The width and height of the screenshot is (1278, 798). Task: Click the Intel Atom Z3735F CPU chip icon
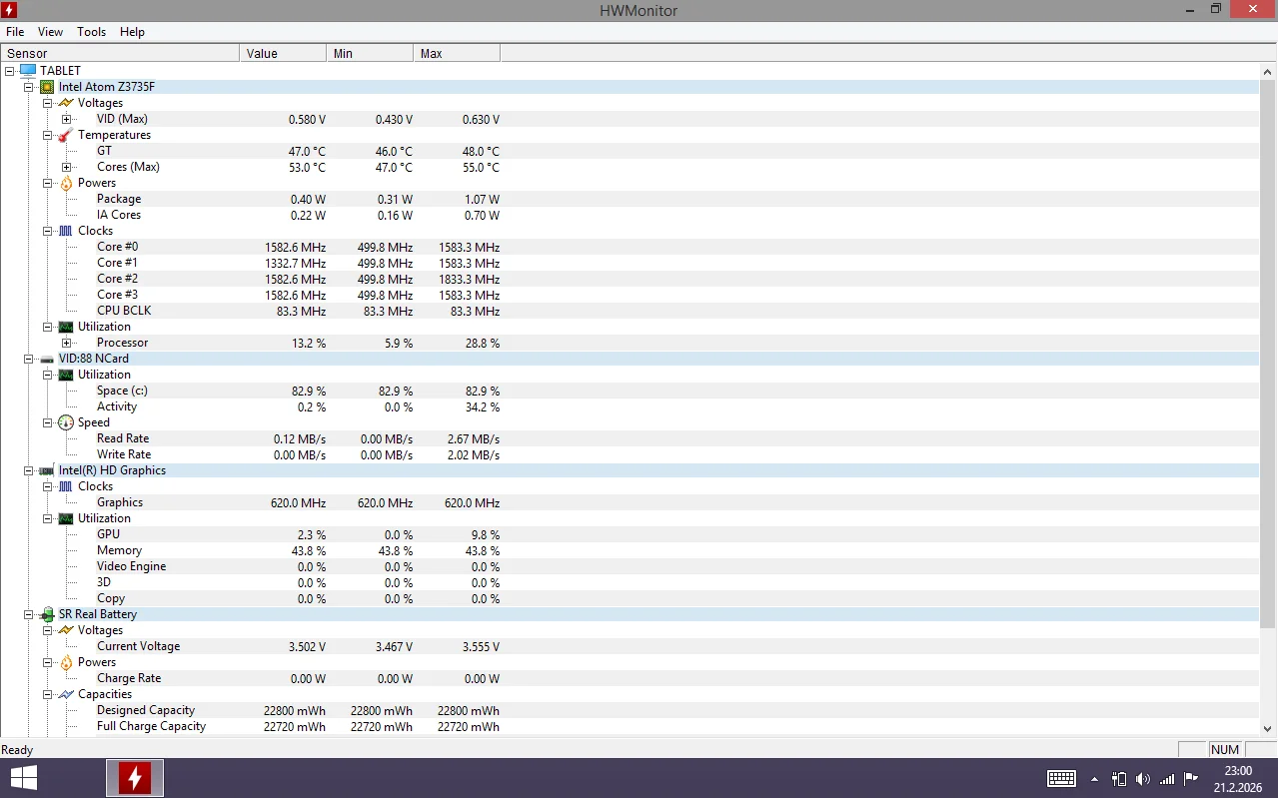point(47,87)
